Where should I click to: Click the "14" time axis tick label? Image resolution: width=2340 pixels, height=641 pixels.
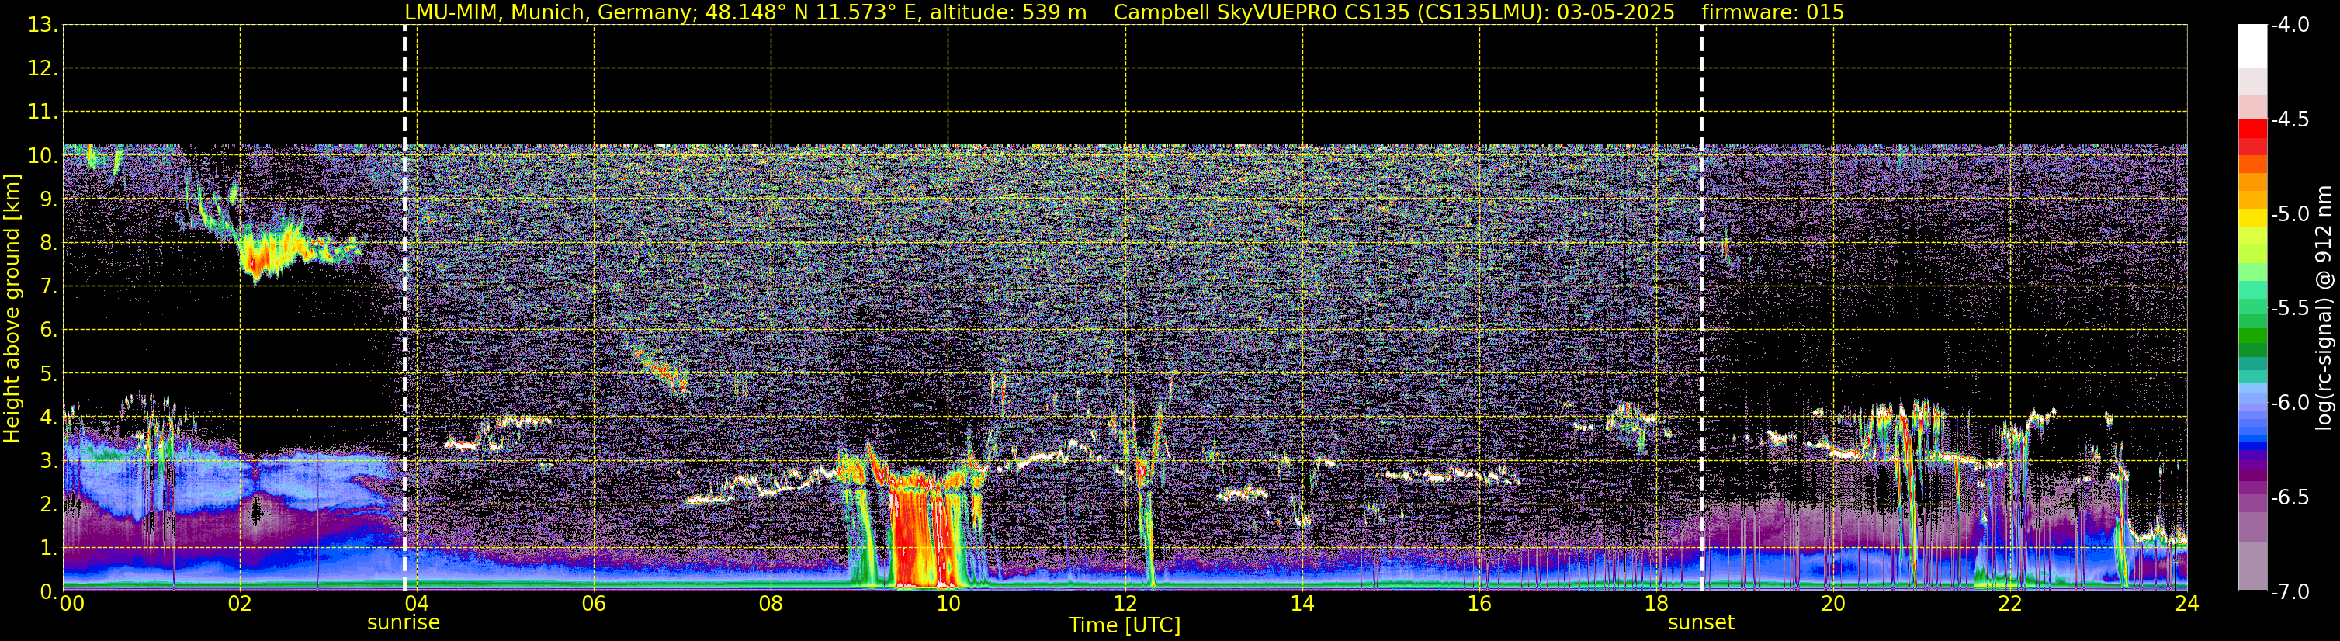[x=1302, y=605]
